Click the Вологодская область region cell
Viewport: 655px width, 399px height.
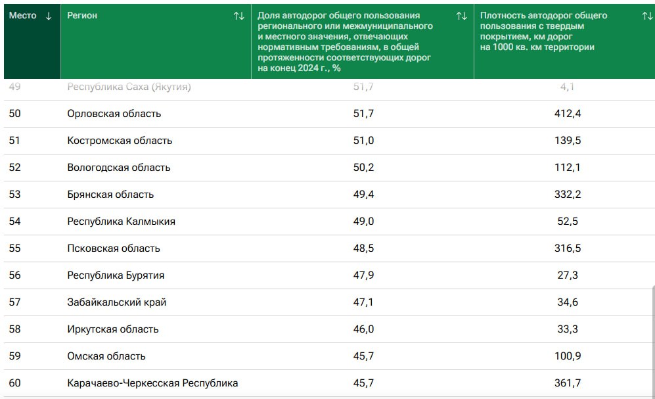(118, 168)
